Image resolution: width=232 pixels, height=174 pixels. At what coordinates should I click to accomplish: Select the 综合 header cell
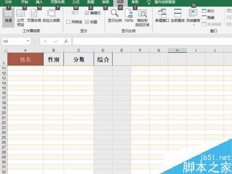(x=103, y=59)
